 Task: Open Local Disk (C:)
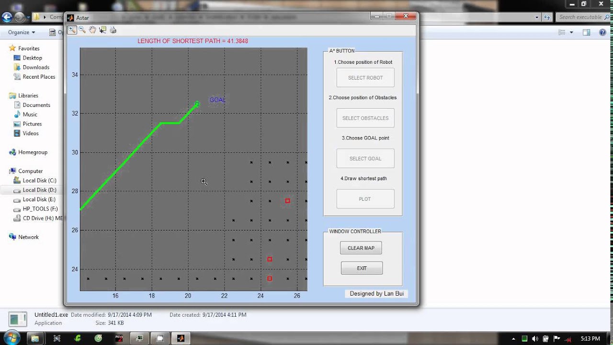coord(39,181)
